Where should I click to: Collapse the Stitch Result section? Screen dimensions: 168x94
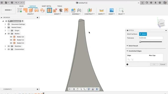point(127,46)
